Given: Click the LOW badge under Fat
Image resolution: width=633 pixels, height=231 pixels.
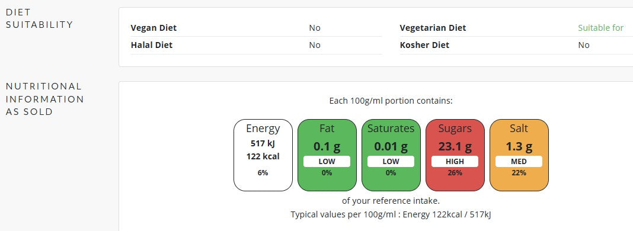Looking at the screenshot, I should pyautogui.click(x=327, y=161).
